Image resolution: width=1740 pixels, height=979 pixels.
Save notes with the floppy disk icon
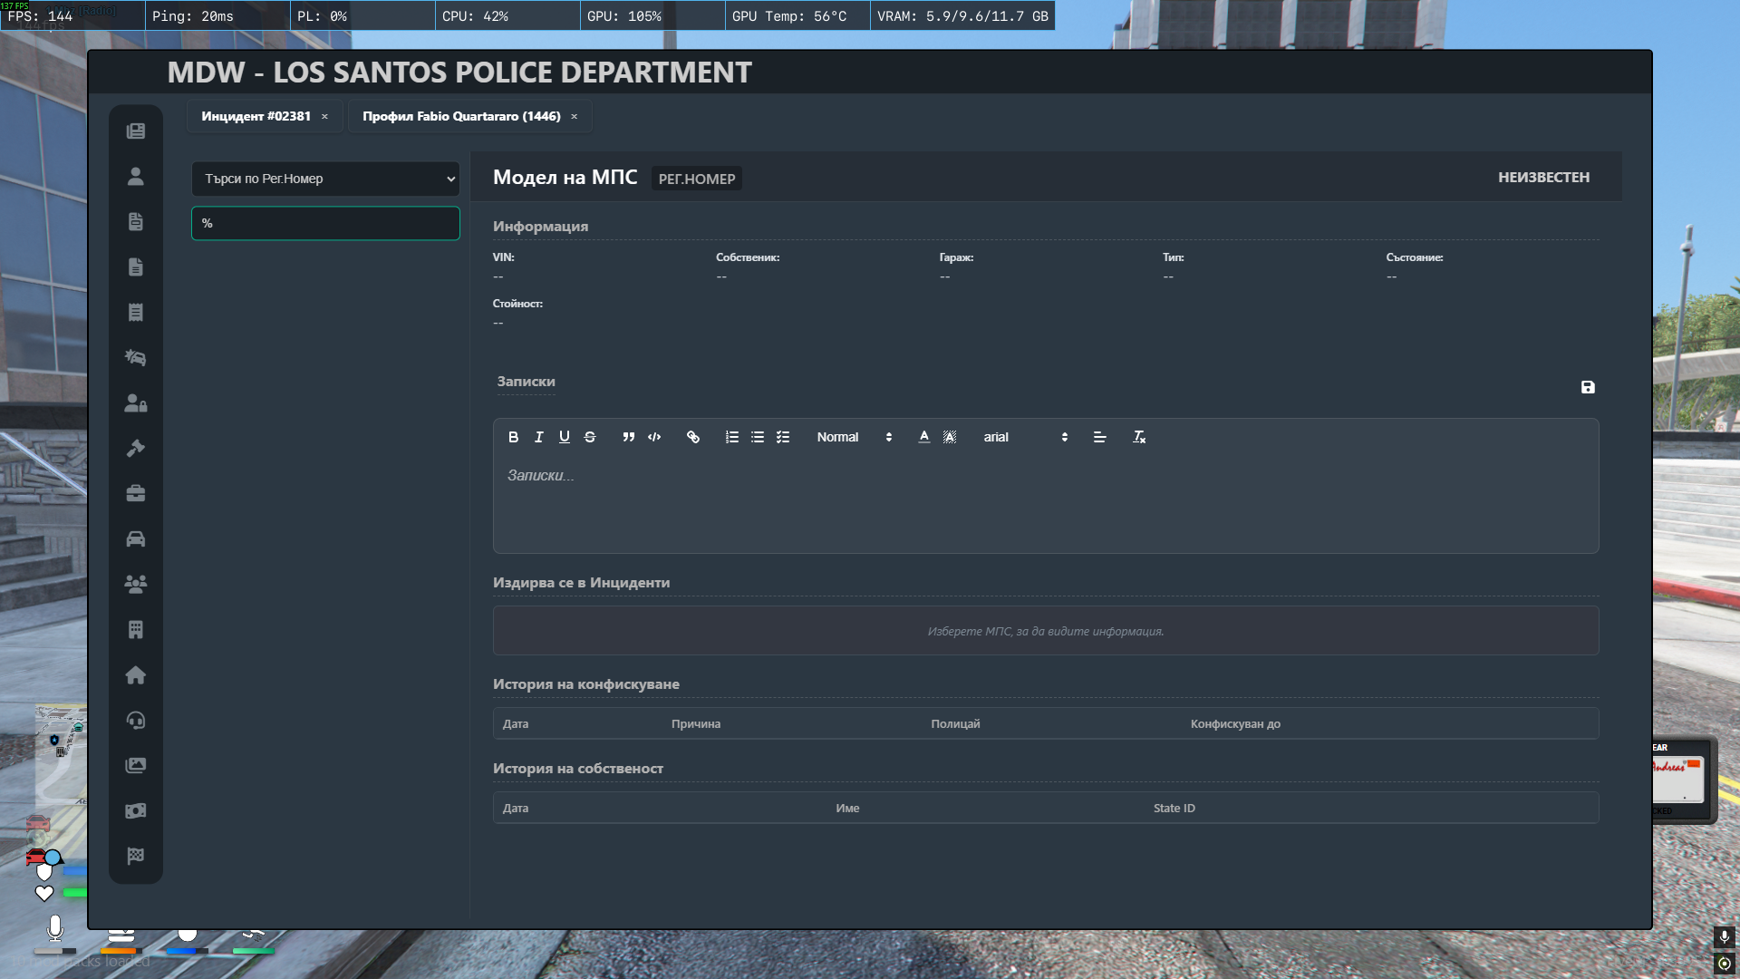[1588, 387]
